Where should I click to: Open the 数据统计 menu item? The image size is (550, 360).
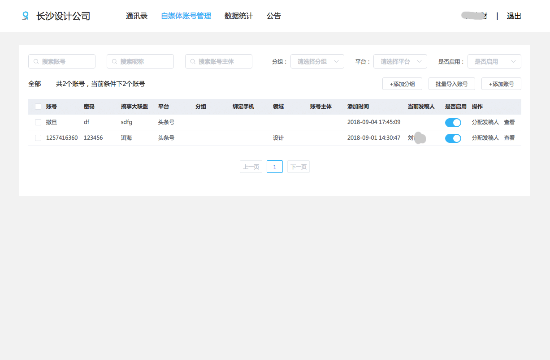[x=238, y=16]
